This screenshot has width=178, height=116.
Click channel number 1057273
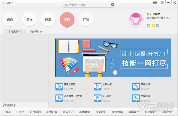(145, 89)
